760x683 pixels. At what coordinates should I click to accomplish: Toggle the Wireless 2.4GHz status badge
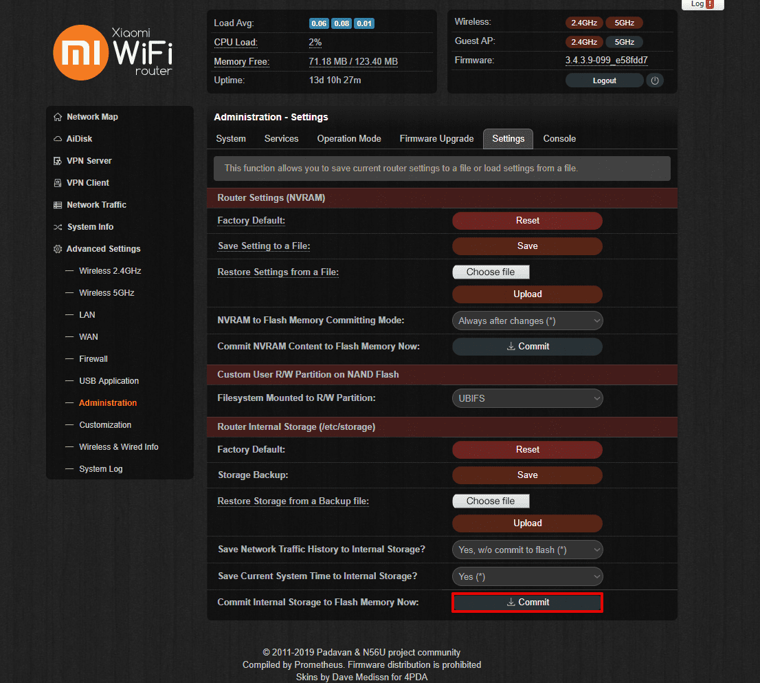pos(584,23)
